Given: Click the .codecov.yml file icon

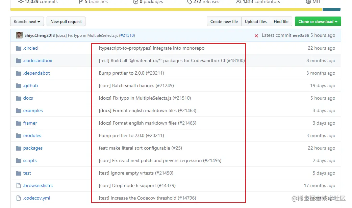Looking at the screenshot, I should point(18,198).
